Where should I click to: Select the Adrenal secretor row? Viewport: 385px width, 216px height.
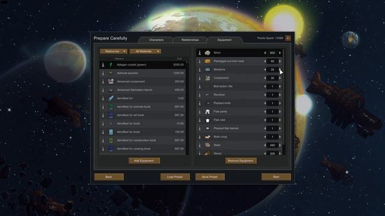coord(143,73)
